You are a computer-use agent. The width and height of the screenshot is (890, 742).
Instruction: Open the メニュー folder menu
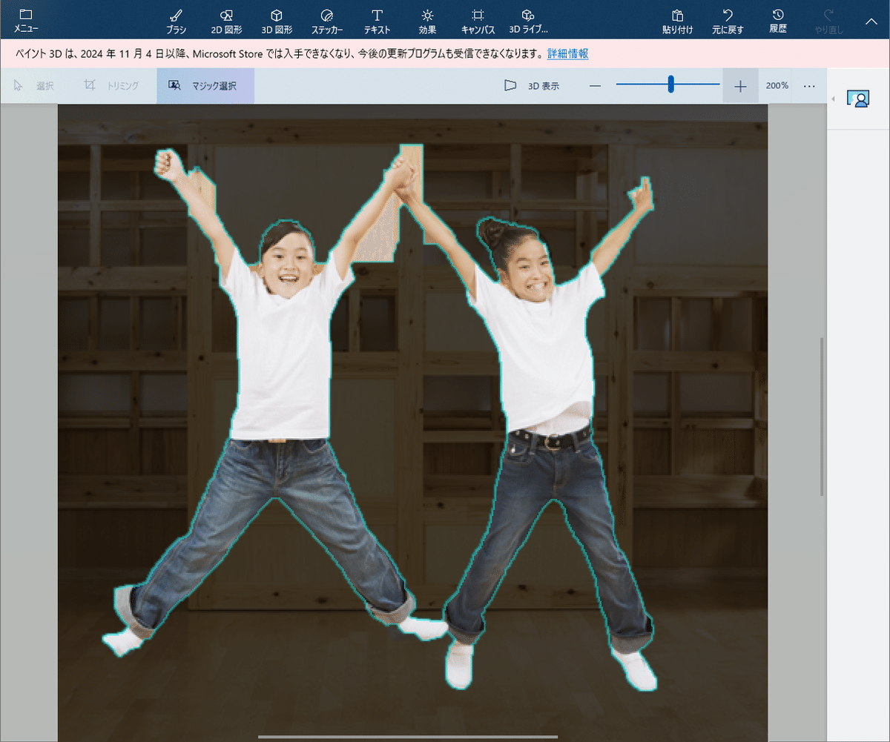point(26,21)
